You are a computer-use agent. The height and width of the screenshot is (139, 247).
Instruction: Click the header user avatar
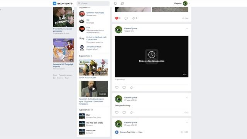click(x=185, y=3)
